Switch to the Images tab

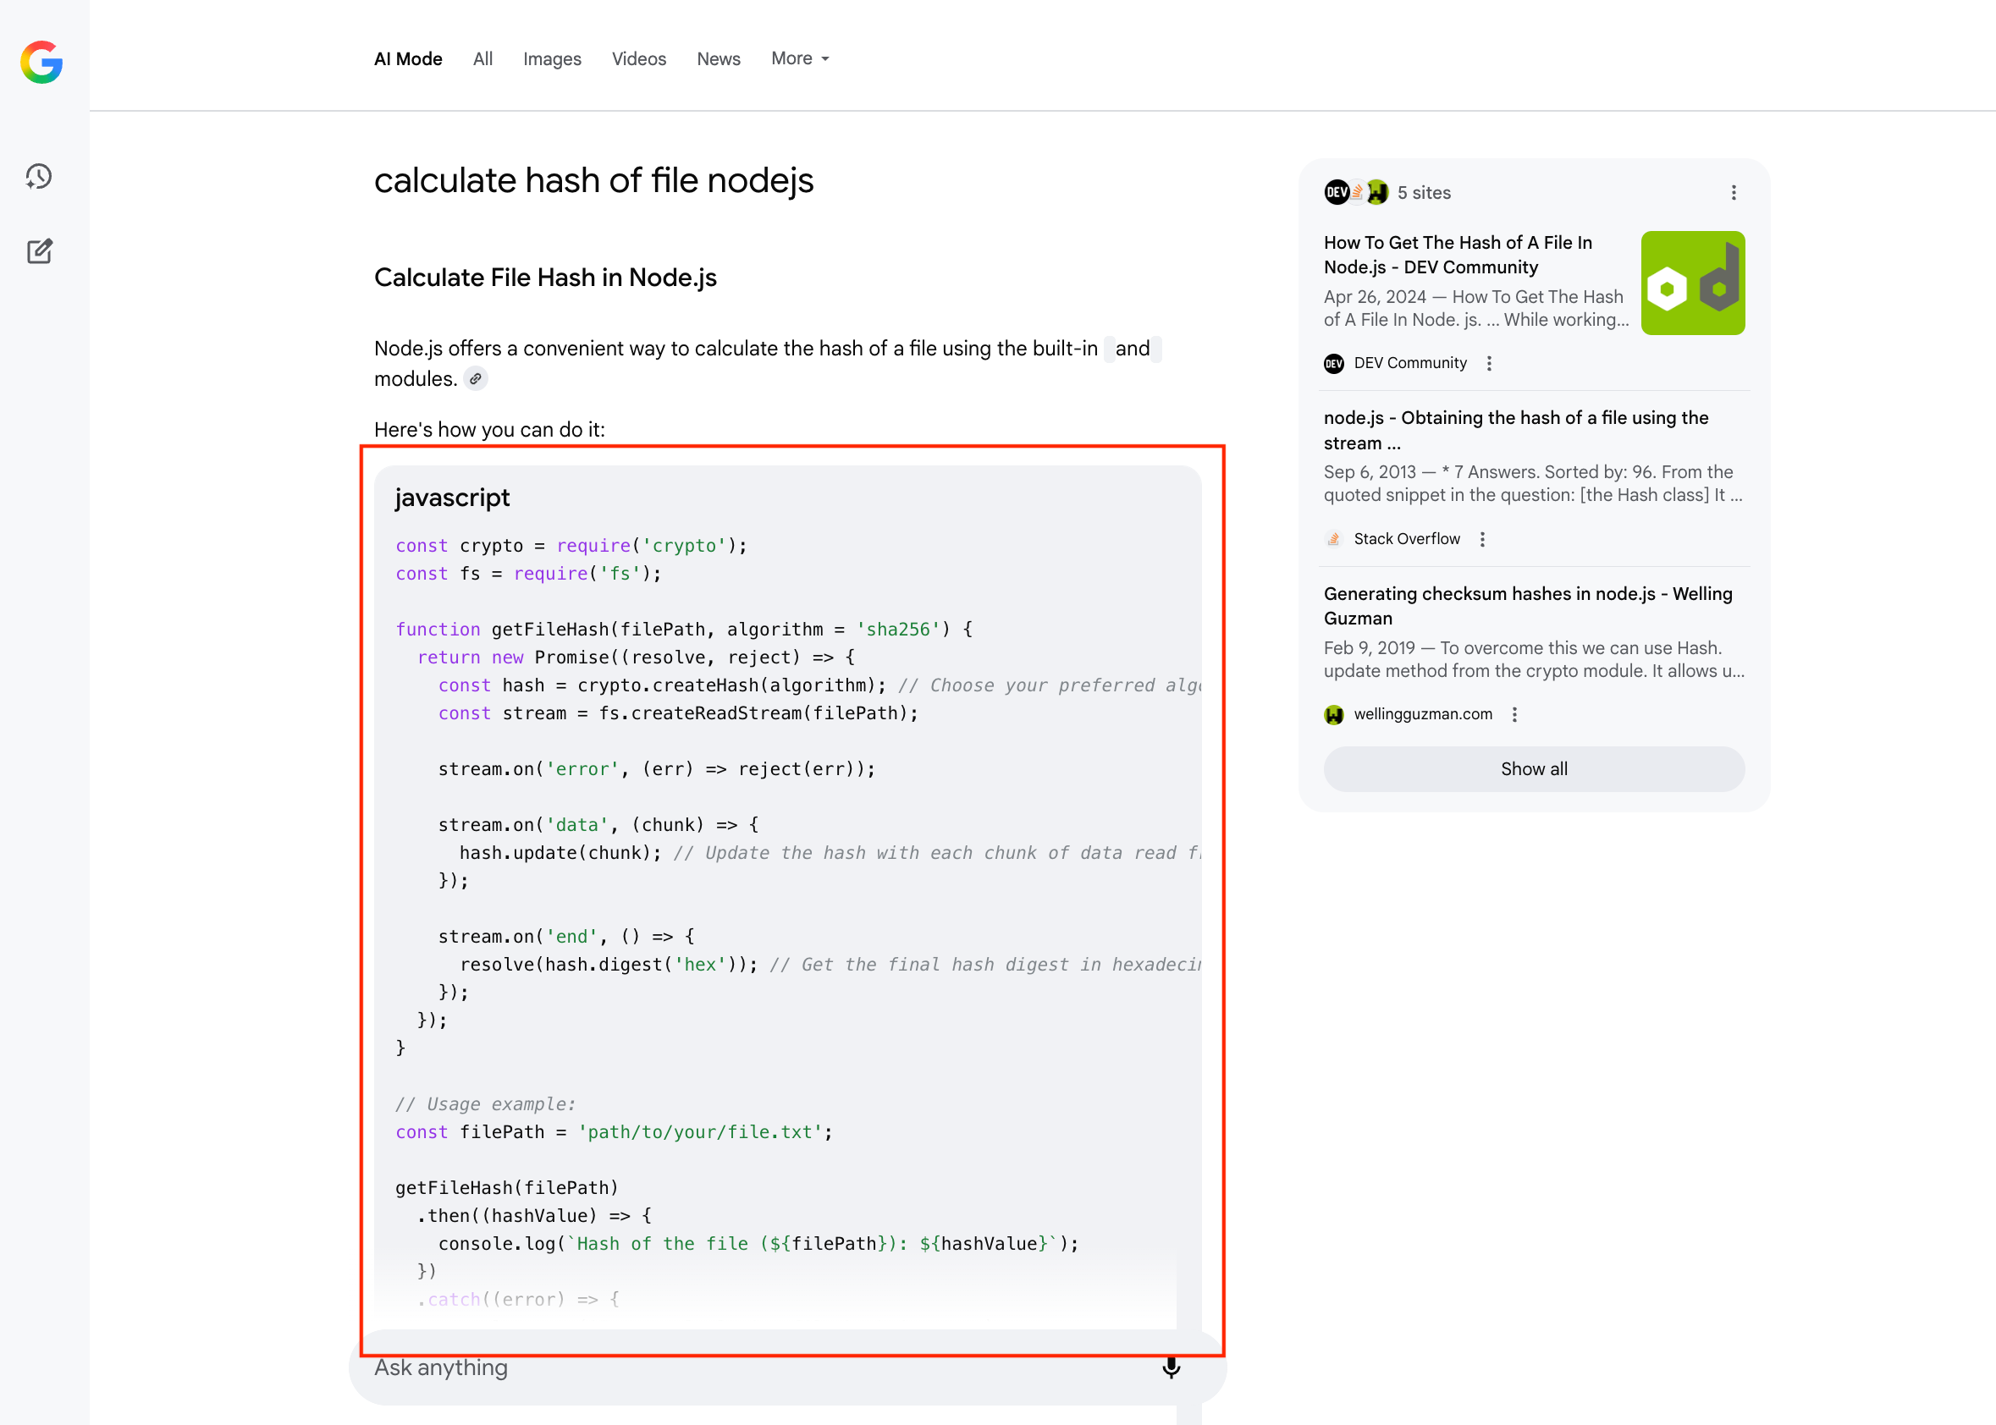point(551,58)
